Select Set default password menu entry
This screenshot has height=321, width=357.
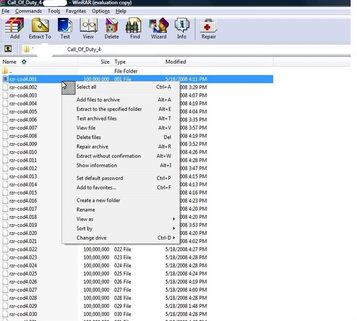[100, 178]
